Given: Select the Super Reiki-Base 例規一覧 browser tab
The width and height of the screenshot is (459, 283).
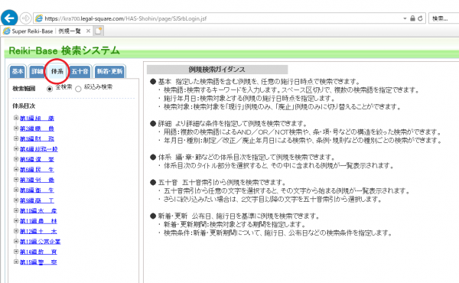Looking at the screenshot, I should 47,31.
